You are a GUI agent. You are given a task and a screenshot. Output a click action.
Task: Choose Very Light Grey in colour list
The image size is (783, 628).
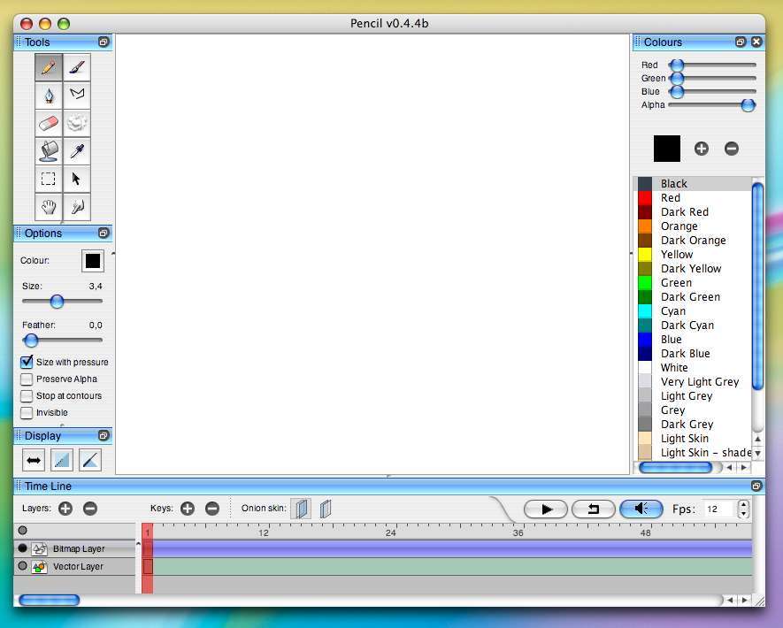point(695,381)
